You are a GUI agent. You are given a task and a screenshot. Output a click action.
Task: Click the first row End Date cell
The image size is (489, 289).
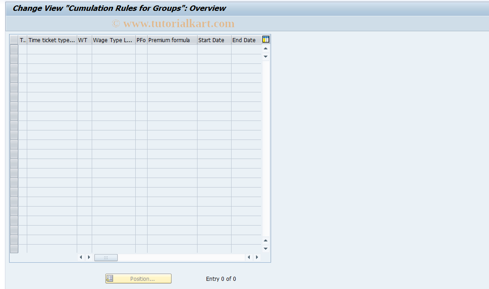click(x=247, y=49)
